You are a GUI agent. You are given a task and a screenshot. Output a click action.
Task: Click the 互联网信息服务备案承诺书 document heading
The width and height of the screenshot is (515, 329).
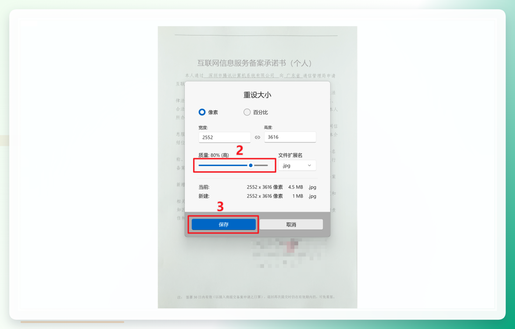coord(254,63)
